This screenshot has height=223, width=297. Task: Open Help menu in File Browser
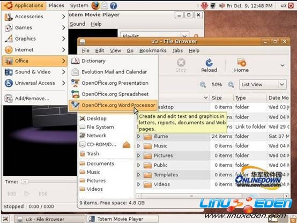(x=194, y=50)
